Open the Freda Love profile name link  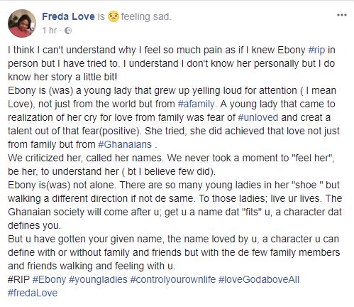tap(68, 16)
